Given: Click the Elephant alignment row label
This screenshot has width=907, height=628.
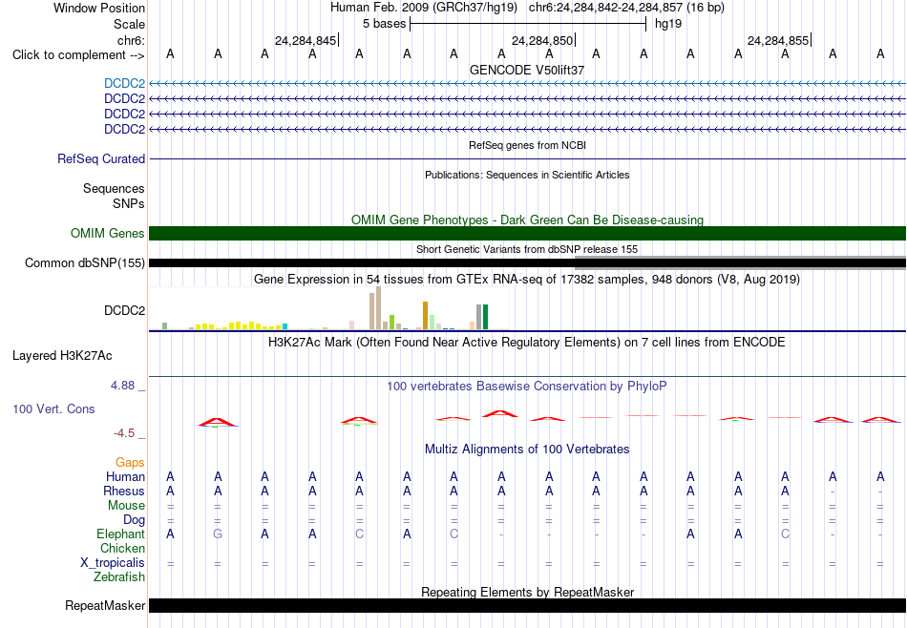Looking at the screenshot, I should pyautogui.click(x=120, y=534).
